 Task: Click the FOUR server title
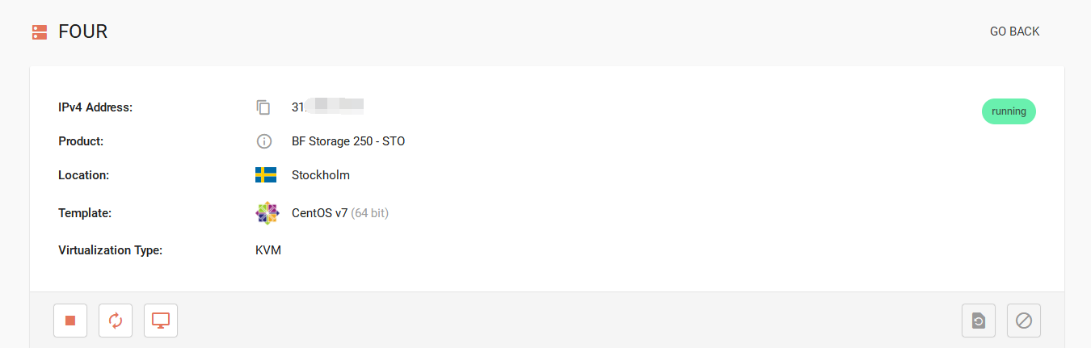pos(83,31)
